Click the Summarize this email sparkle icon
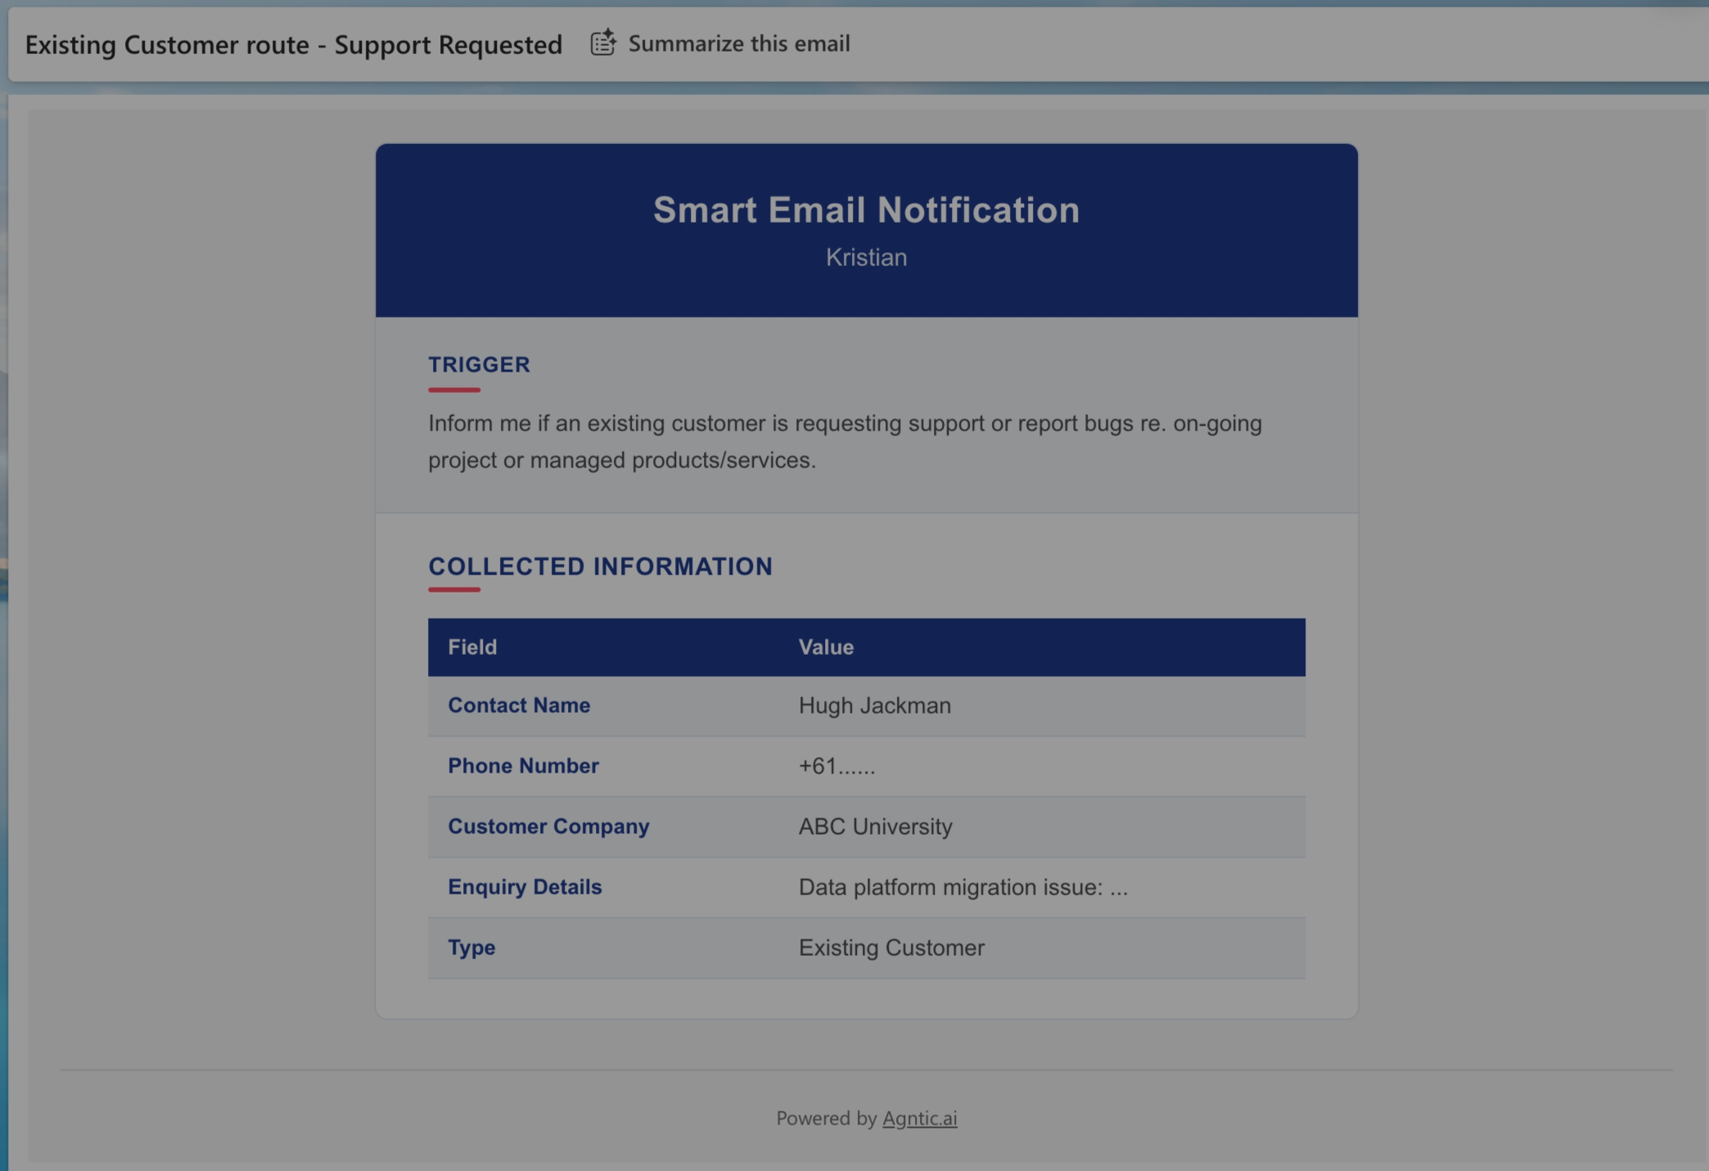This screenshot has height=1171, width=1709. point(604,43)
